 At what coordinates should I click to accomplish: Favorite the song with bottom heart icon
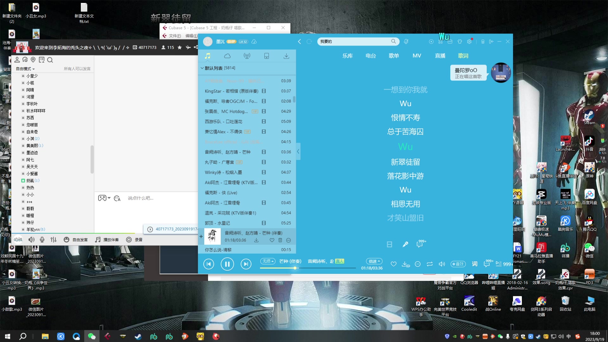pyautogui.click(x=393, y=264)
